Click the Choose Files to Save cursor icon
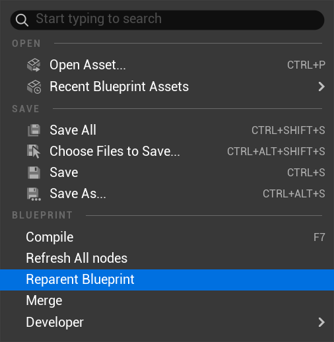Screen dimensions: 334x342 pyautogui.click(x=34, y=151)
